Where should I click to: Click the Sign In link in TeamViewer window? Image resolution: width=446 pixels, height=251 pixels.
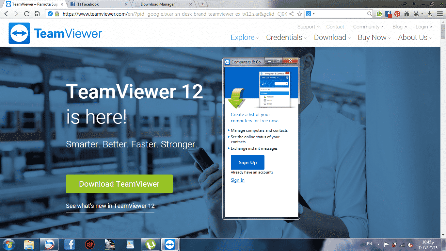237,180
